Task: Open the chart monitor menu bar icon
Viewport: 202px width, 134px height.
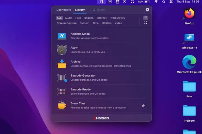Action: click(110, 2)
